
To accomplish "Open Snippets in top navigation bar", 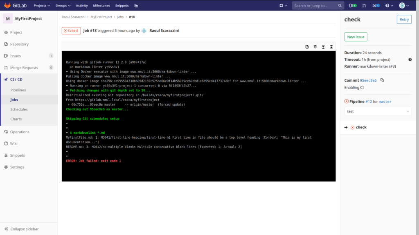I will coord(122,6).
